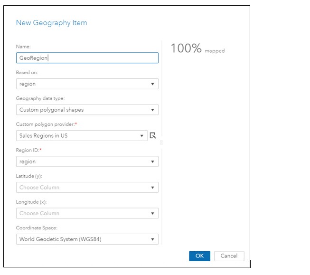
Task: Click the 100% mapped indicator
Action: tap(197, 48)
